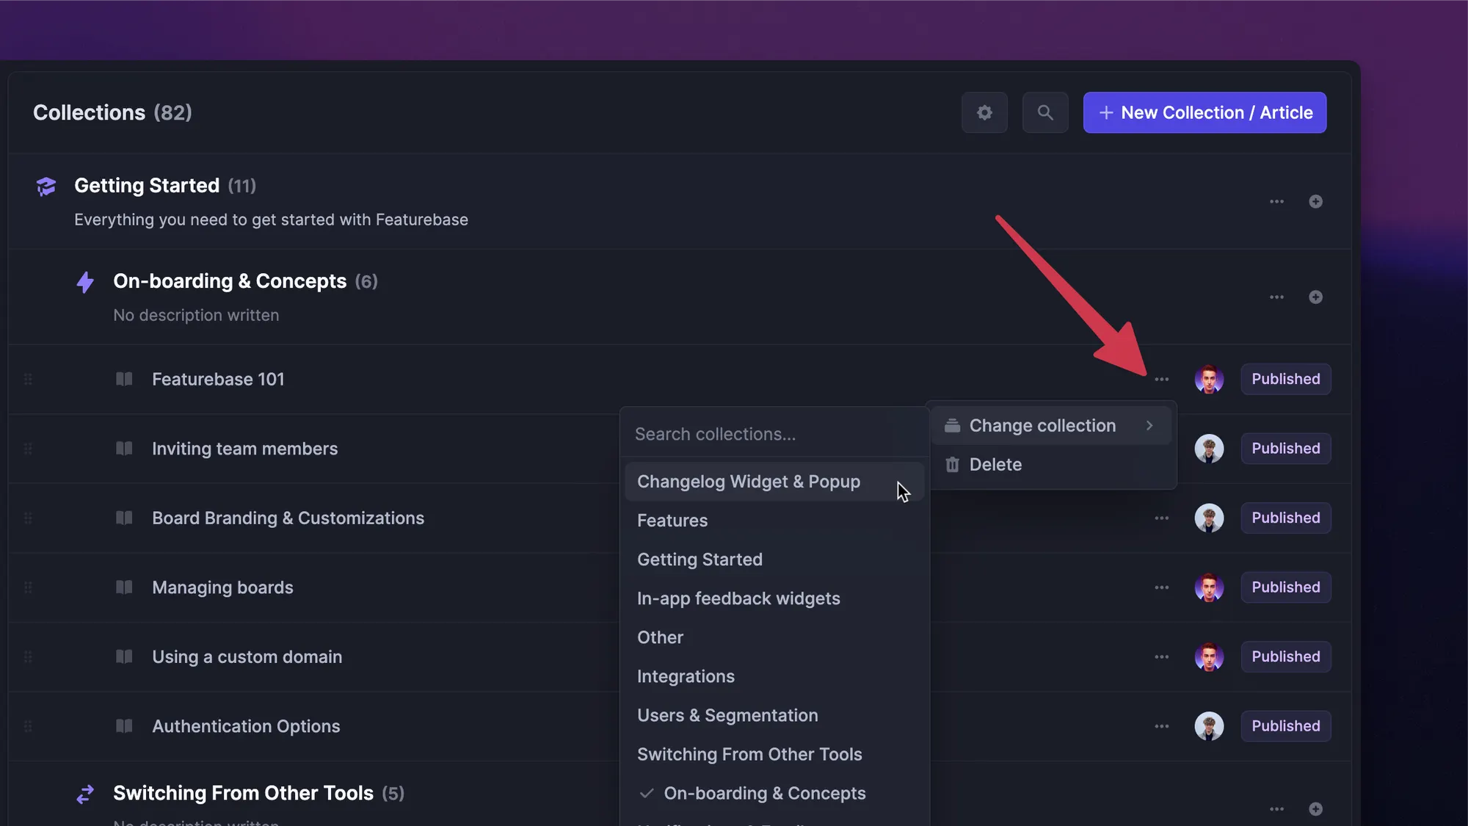The width and height of the screenshot is (1468, 826).
Task: Click Switching From Other Tools arrows icon
Action: (x=85, y=794)
